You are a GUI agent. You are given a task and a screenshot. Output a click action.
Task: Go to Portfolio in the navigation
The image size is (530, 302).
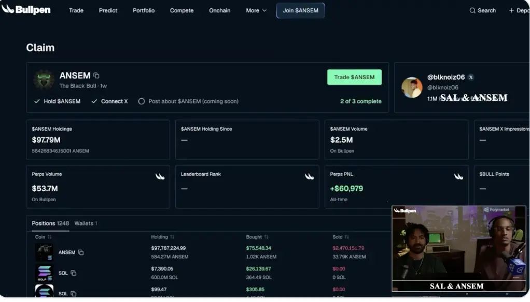[x=144, y=10]
